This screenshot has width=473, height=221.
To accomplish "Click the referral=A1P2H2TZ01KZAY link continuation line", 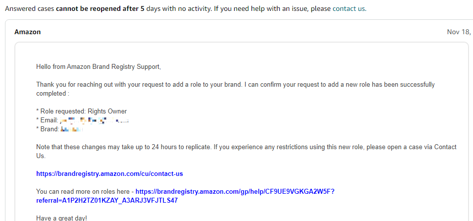I will click(x=107, y=201).
